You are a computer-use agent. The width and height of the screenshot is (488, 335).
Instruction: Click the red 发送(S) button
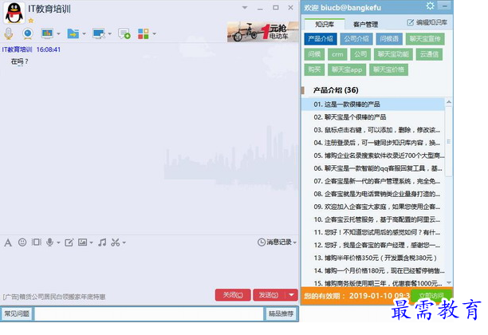[270, 294]
